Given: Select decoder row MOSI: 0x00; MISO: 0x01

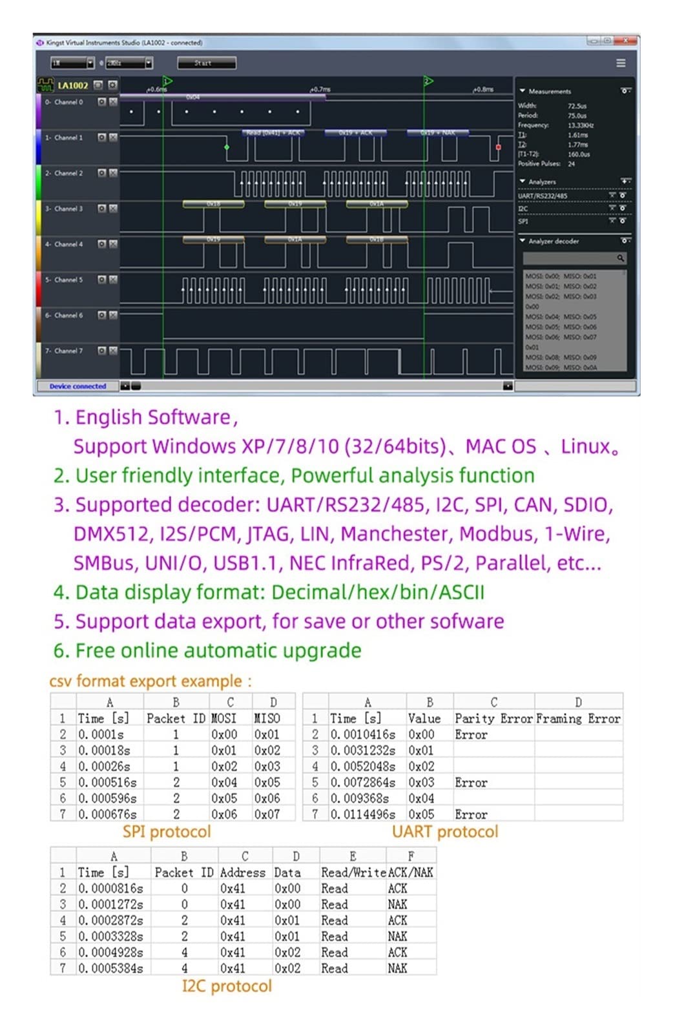Looking at the screenshot, I should pyautogui.click(x=561, y=276).
